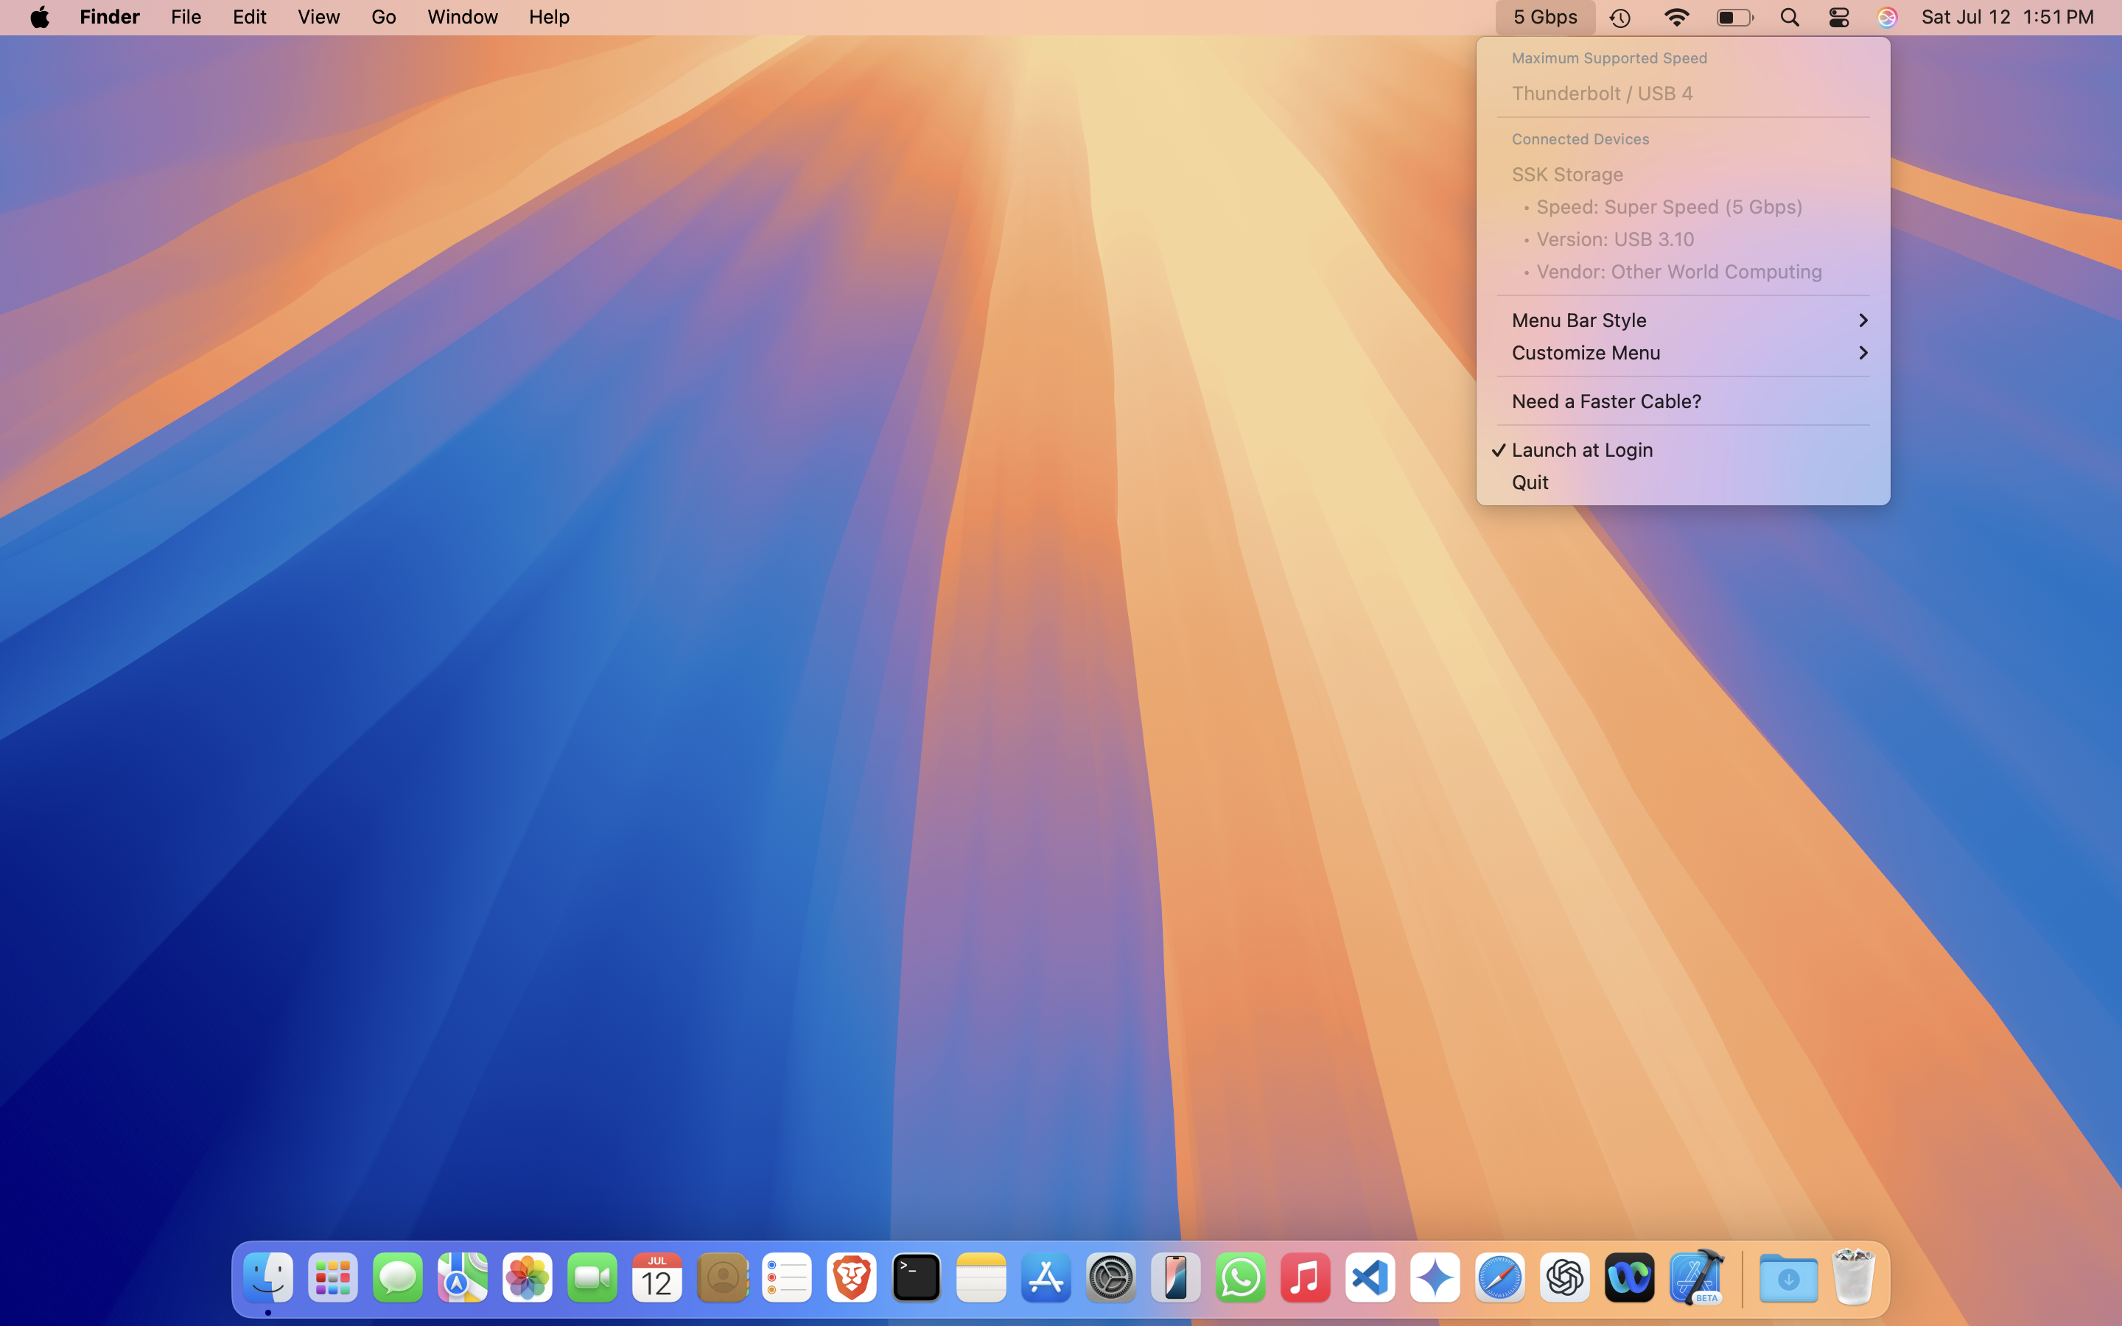Toggle Launch at Login checkmark
The image size is (2122, 1326).
[x=1582, y=450]
